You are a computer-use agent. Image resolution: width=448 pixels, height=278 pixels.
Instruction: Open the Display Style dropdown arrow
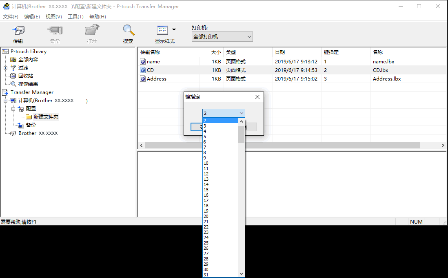coord(174,29)
